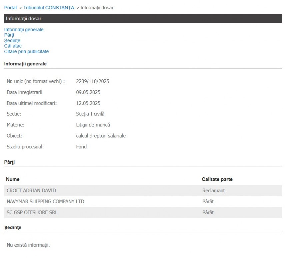Go to Tribunalul CONSTANȚA breadcrumb link
The image size is (285, 258).
point(49,8)
